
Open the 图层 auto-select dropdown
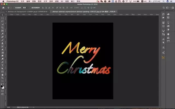pos(25,8)
